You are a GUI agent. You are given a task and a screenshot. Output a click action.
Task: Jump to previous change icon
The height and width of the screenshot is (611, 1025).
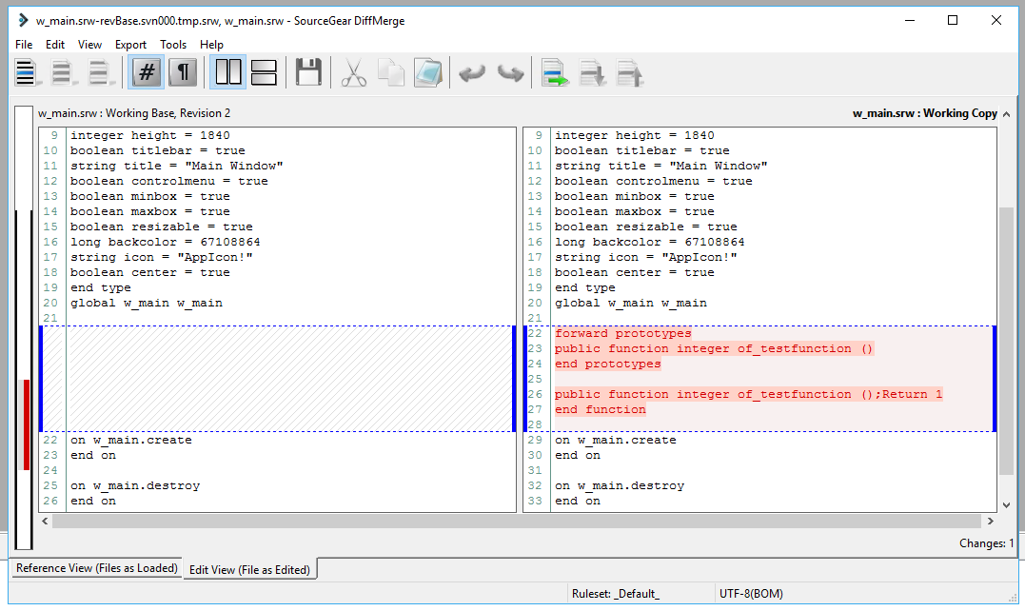630,72
